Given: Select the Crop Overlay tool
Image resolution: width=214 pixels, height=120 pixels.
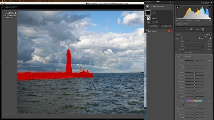Looking at the screenshot, I should coord(185,29).
